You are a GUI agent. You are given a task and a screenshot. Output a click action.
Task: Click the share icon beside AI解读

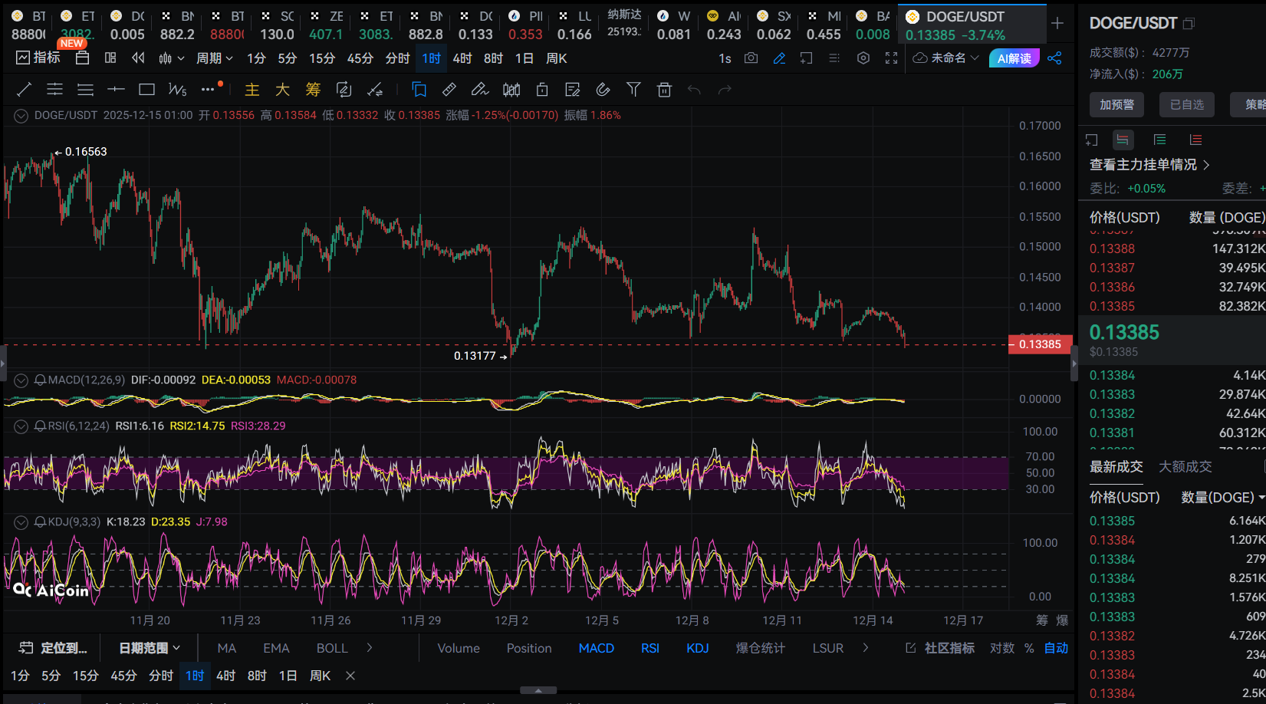tap(1054, 58)
